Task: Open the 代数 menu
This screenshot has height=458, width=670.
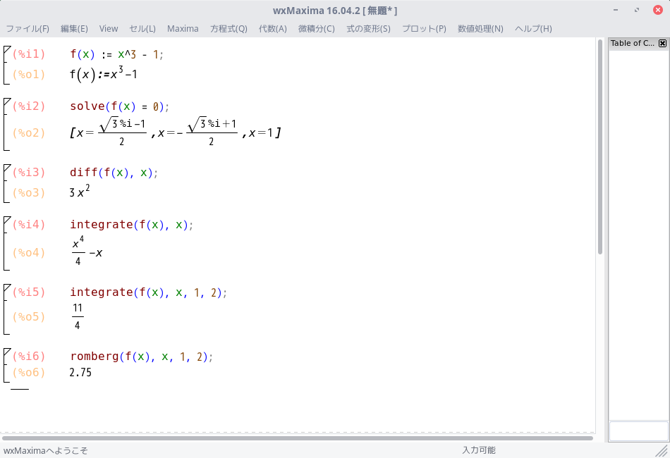Action: click(x=272, y=29)
